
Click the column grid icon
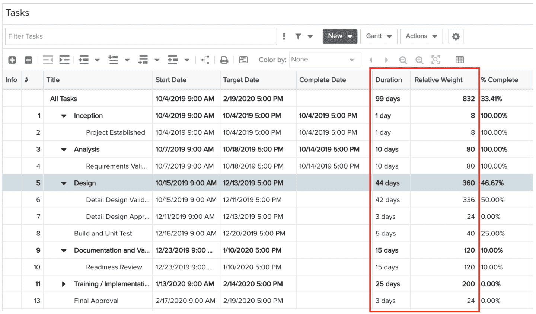click(460, 60)
